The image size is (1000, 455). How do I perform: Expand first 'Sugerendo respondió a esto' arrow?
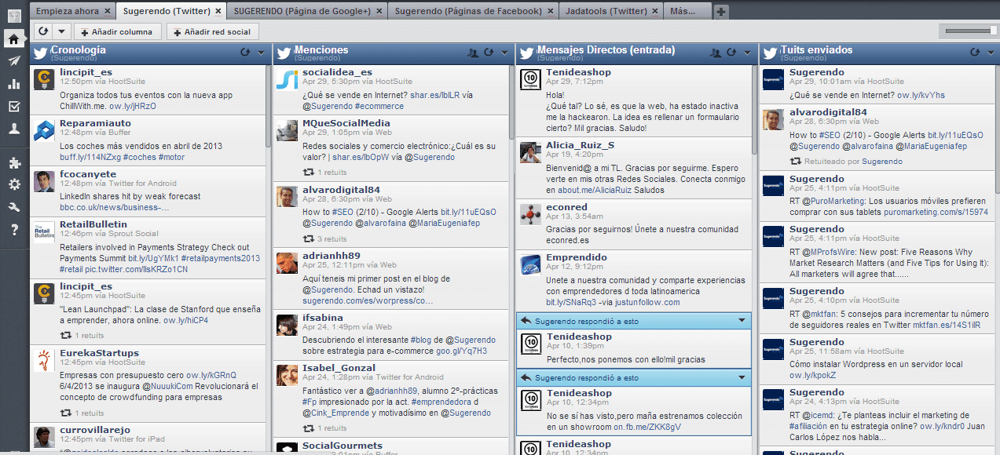coord(742,321)
